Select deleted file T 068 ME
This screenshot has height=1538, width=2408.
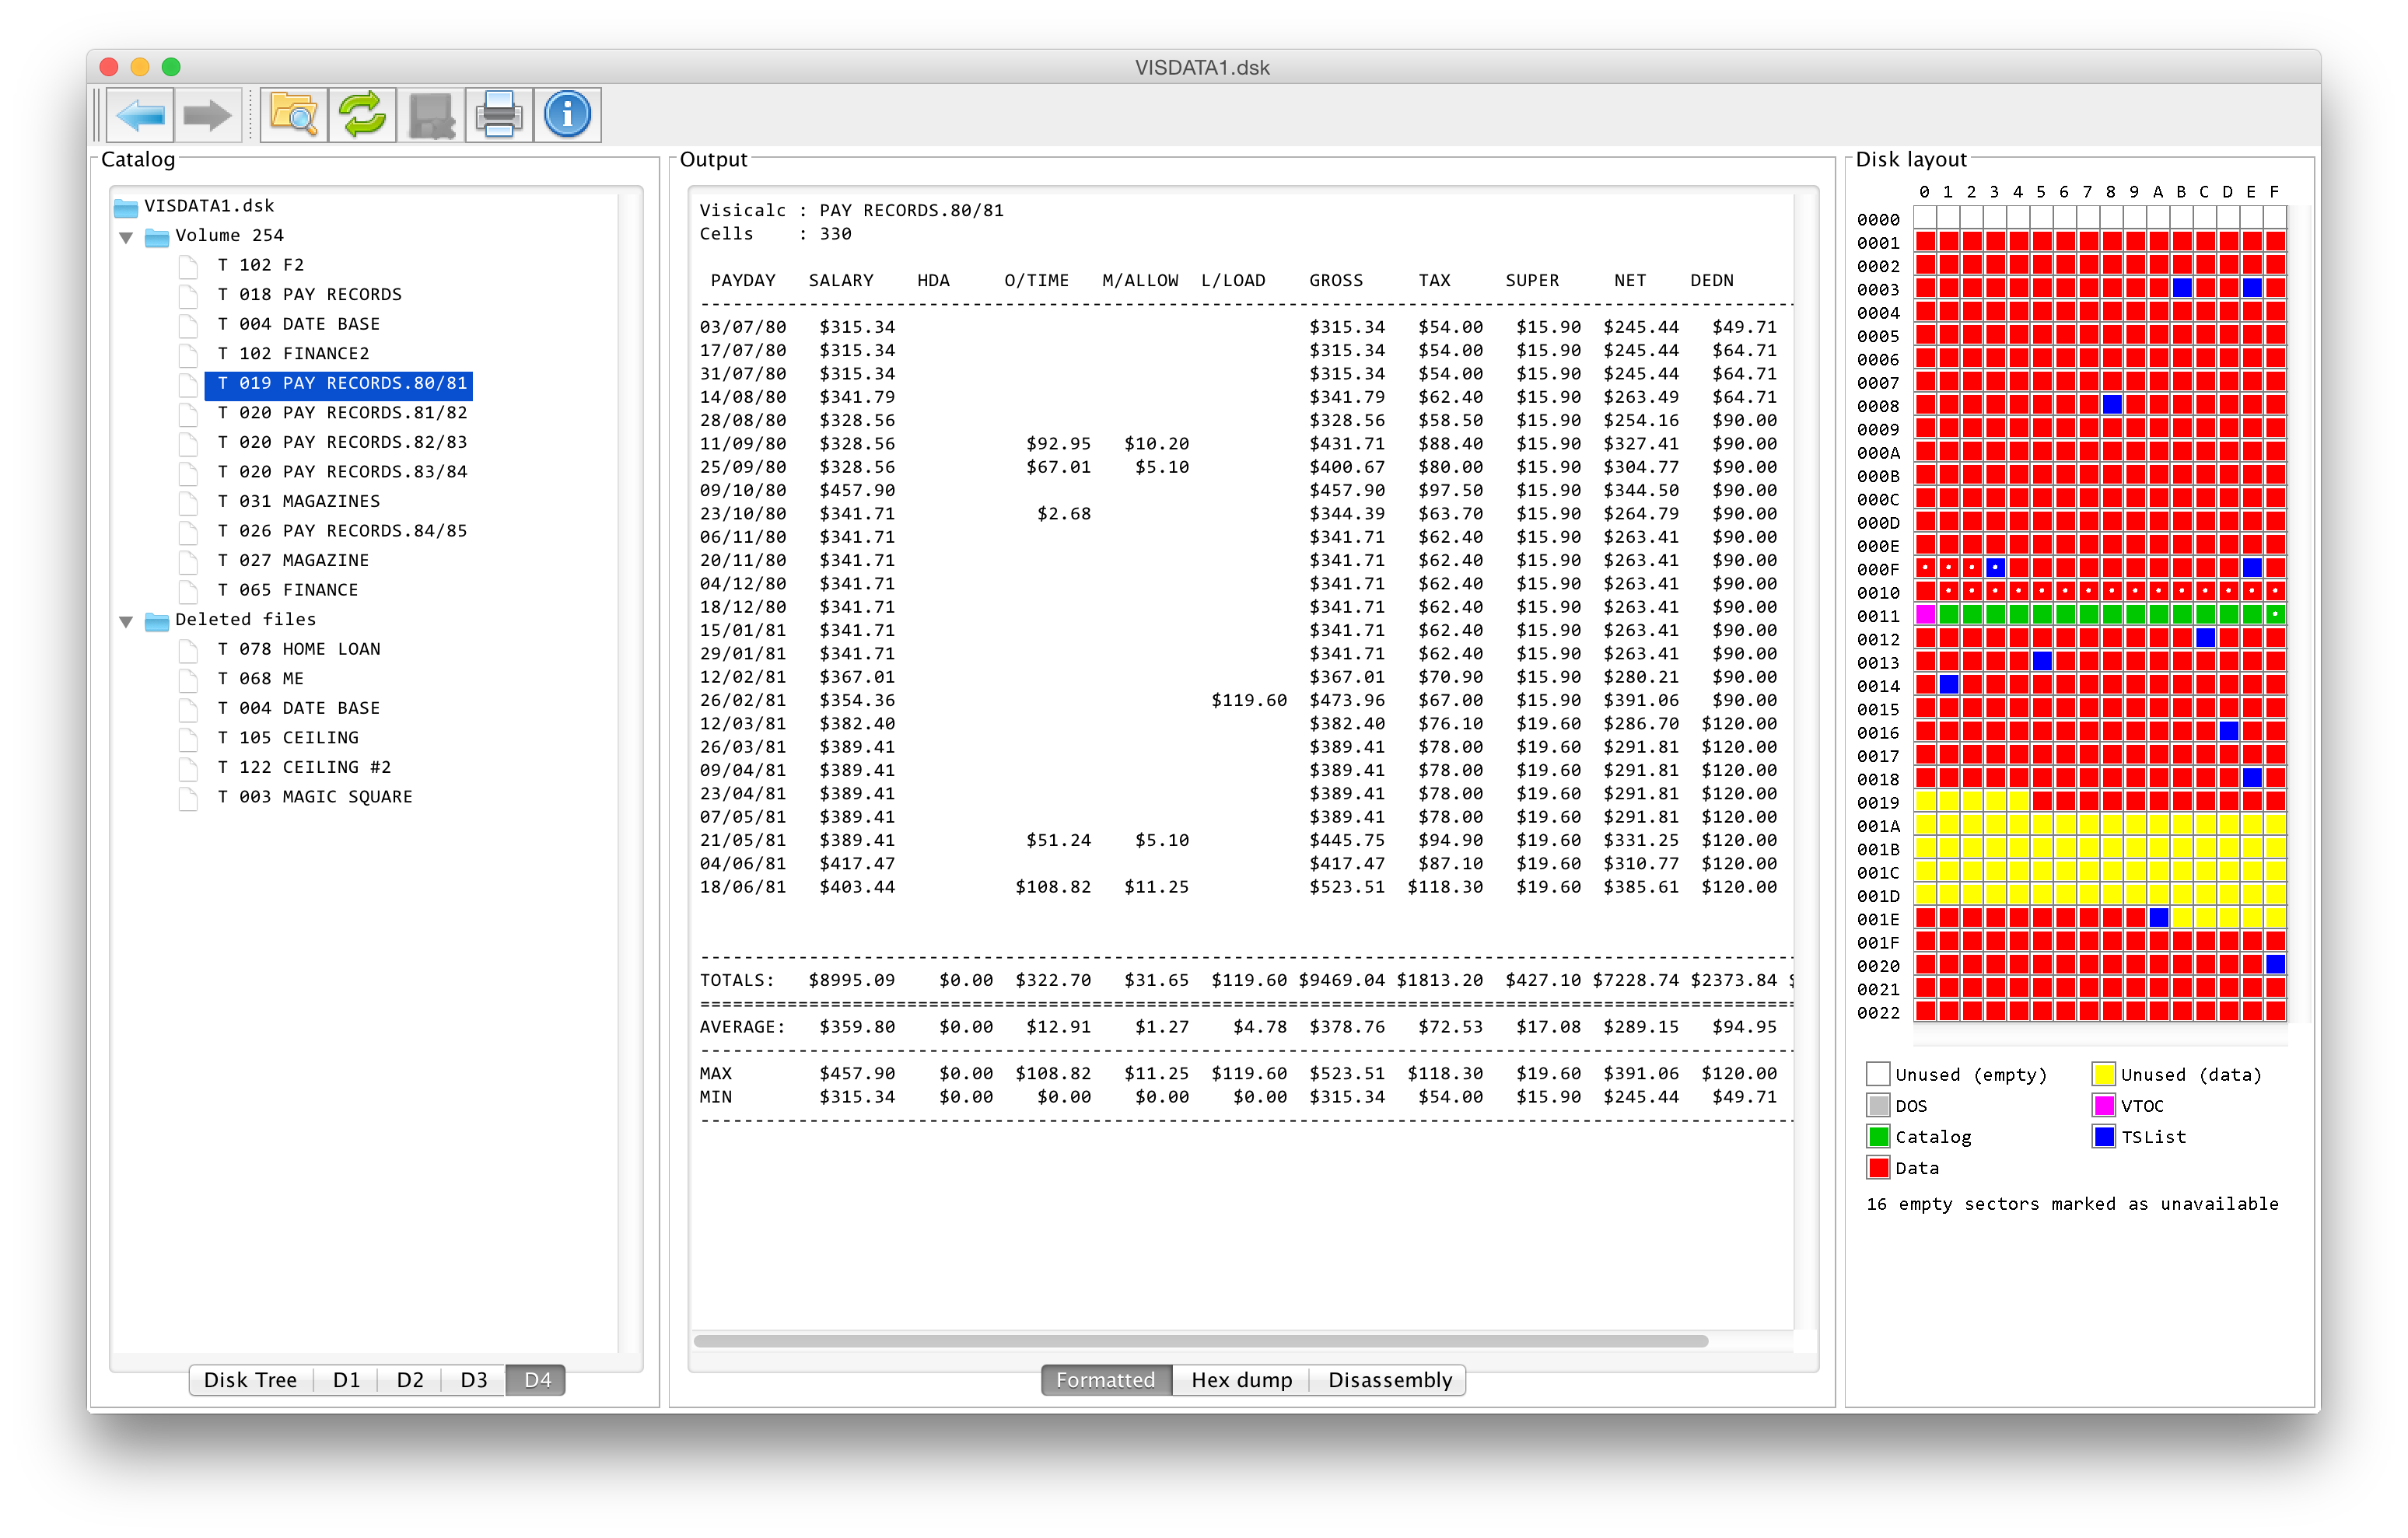pos(260,678)
